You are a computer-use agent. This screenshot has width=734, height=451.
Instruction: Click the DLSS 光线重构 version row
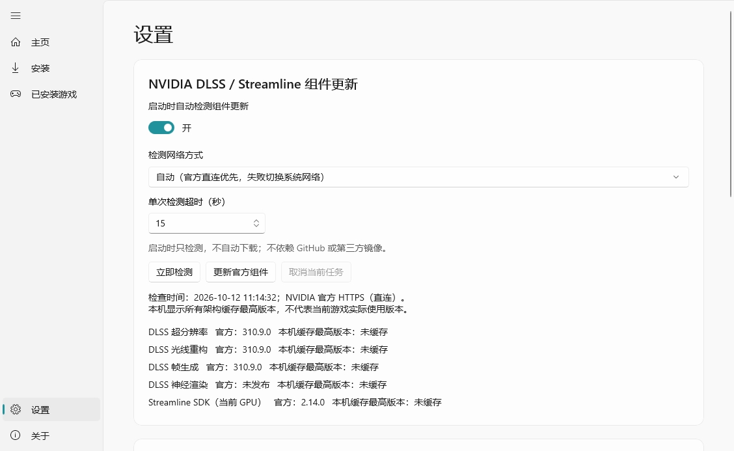click(268, 349)
